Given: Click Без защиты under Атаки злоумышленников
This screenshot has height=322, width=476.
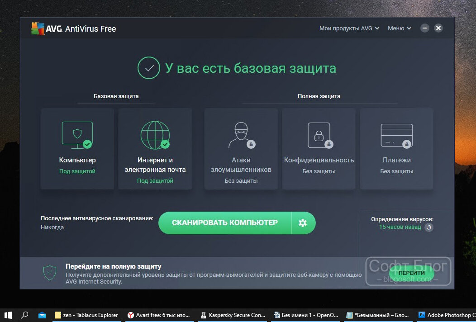Looking at the screenshot, I should 241,180.
